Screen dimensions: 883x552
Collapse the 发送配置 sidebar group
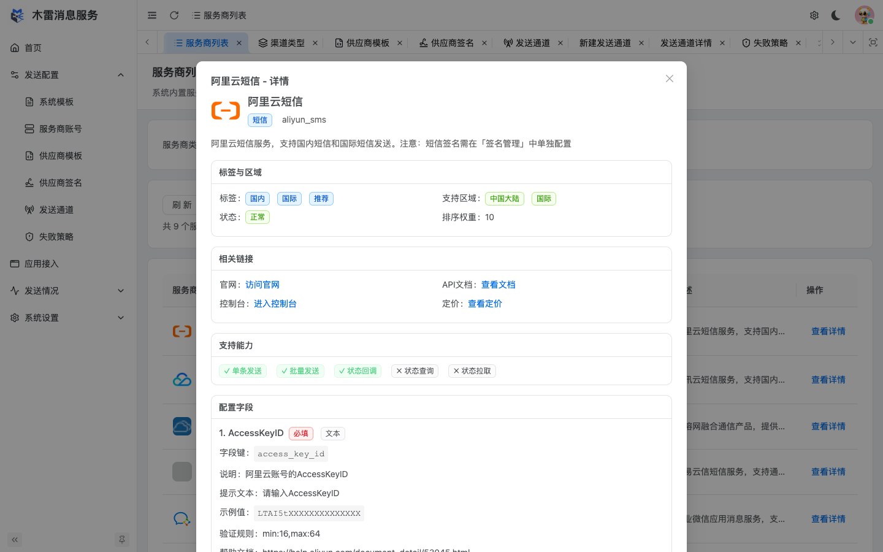click(x=69, y=75)
